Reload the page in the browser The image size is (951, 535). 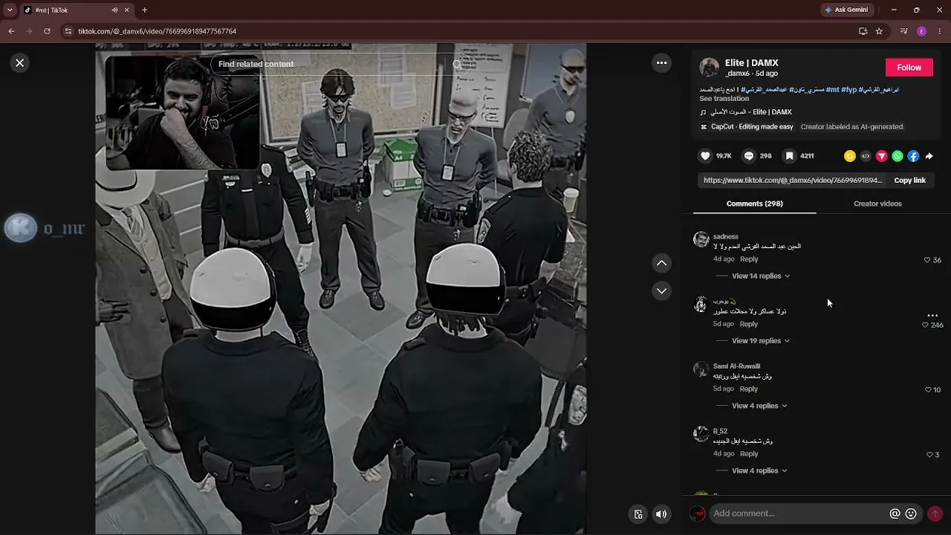click(47, 31)
